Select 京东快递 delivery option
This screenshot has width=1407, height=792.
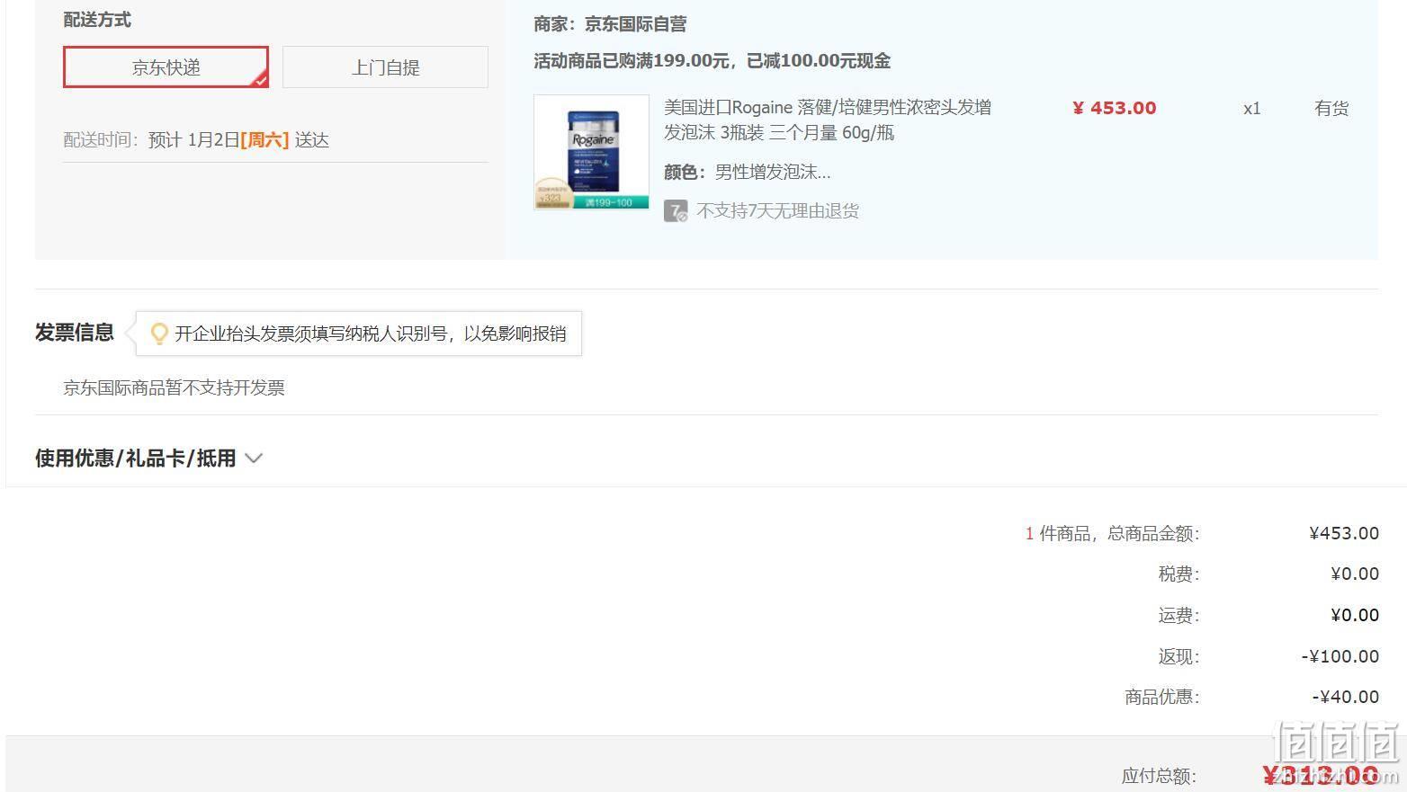point(166,67)
